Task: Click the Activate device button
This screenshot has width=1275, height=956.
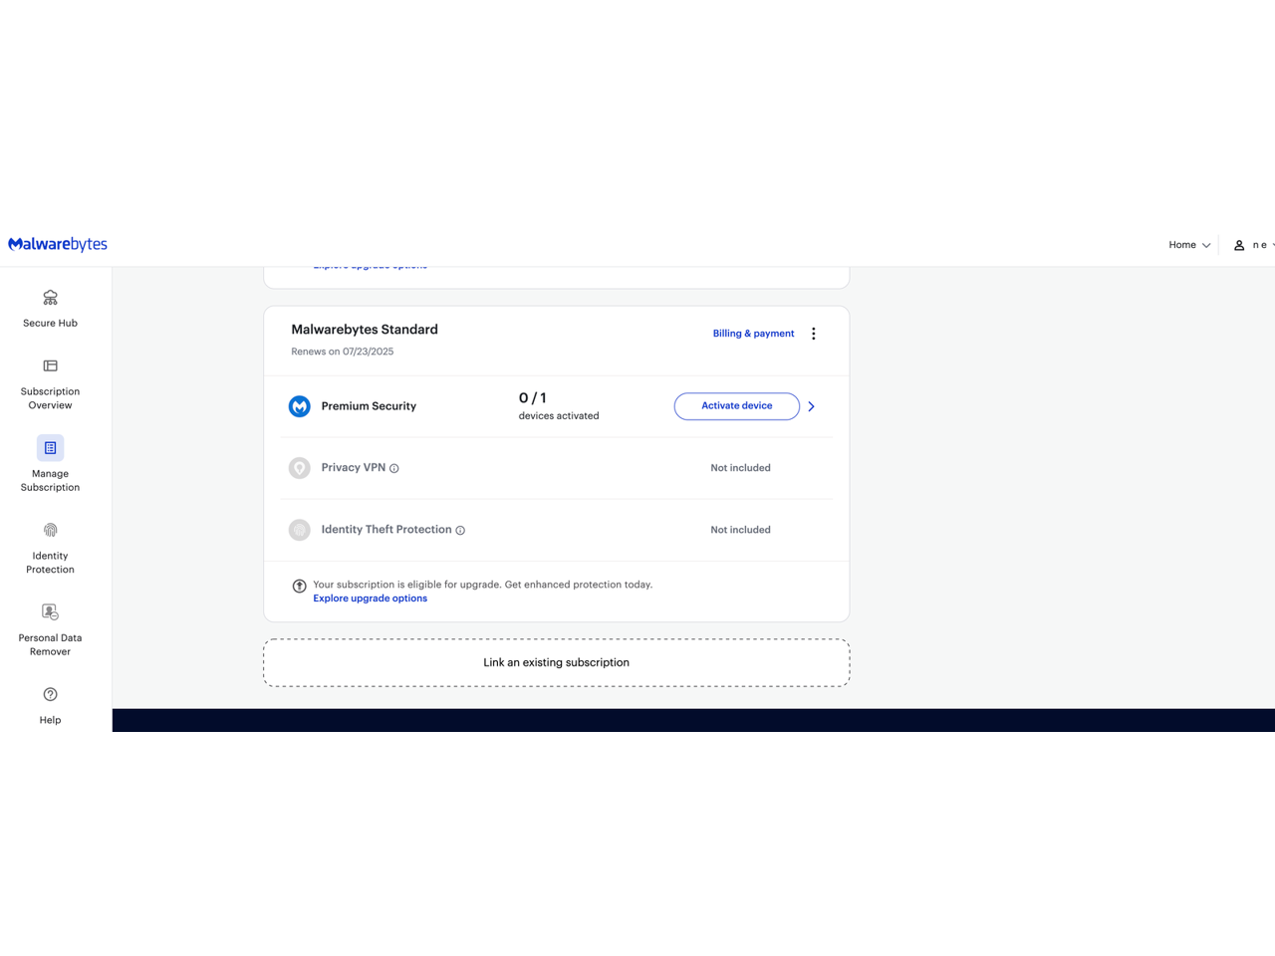Action: click(x=736, y=406)
